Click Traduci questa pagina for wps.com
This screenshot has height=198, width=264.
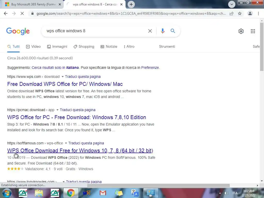83,77
